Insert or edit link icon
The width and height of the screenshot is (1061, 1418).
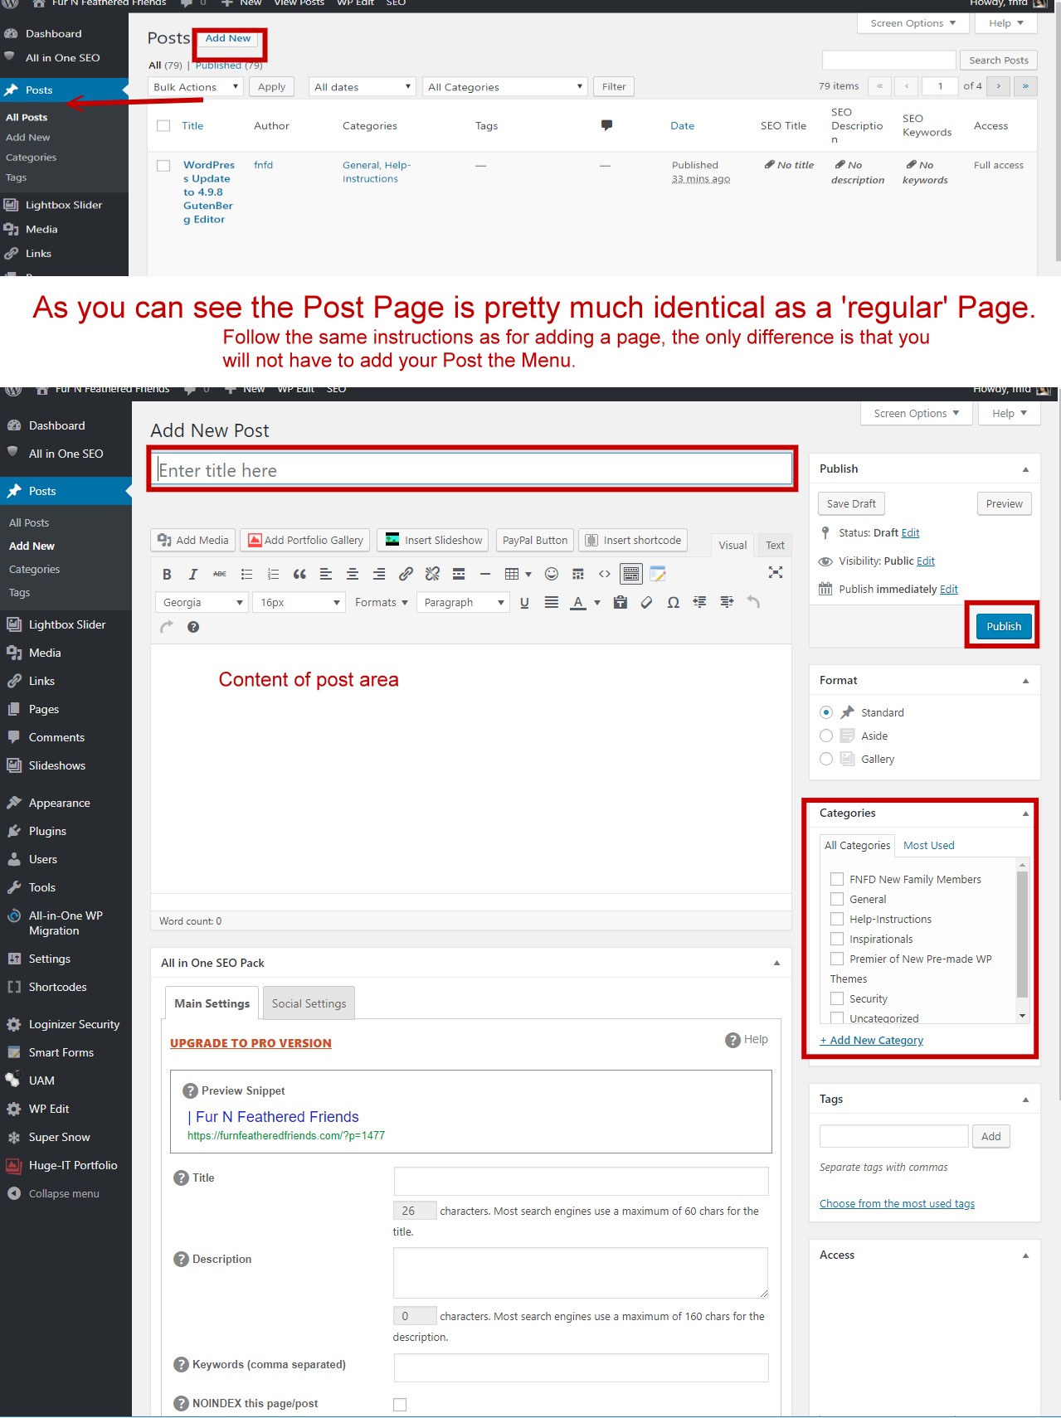(406, 574)
